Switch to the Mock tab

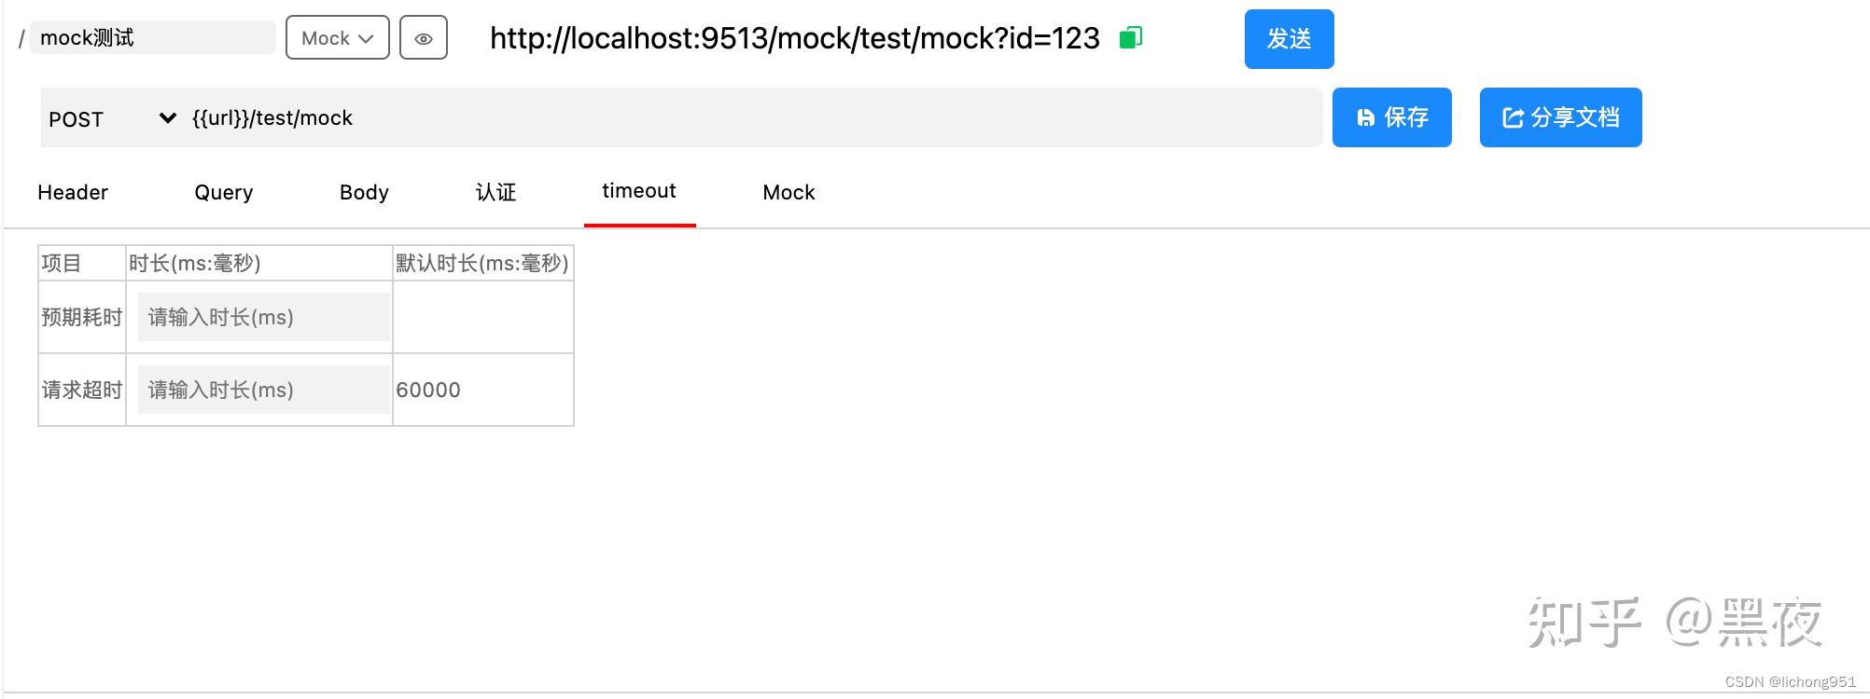(788, 192)
